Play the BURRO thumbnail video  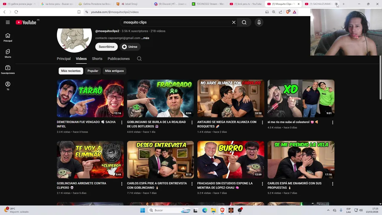(231, 160)
